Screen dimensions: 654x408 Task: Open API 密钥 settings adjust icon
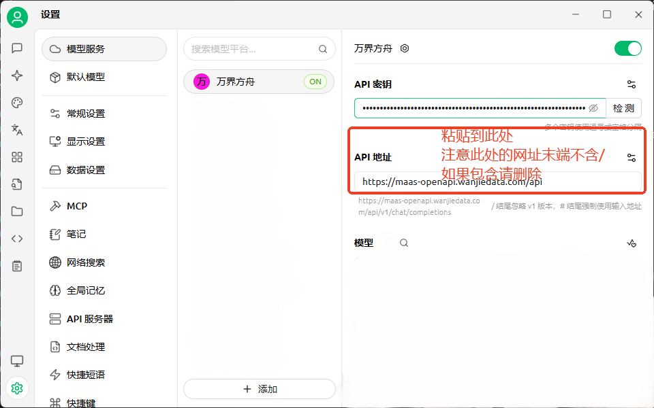pyautogui.click(x=632, y=84)
